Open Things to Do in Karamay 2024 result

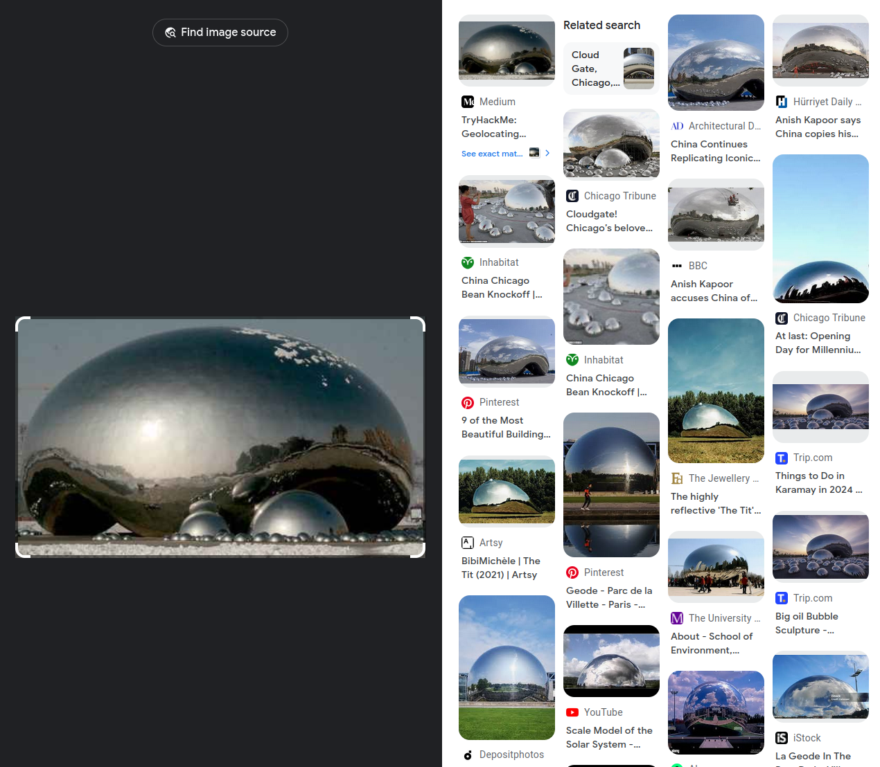(819, 482)
